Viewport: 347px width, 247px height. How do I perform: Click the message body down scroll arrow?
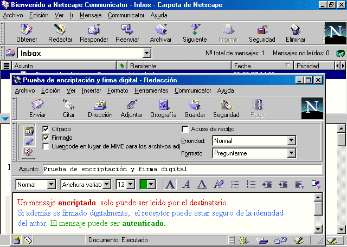318,229
